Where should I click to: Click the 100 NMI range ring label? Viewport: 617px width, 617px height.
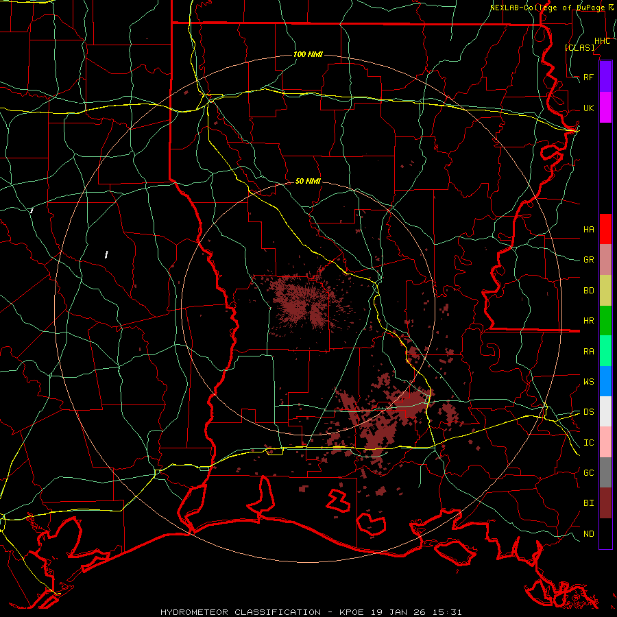(308, 54)
